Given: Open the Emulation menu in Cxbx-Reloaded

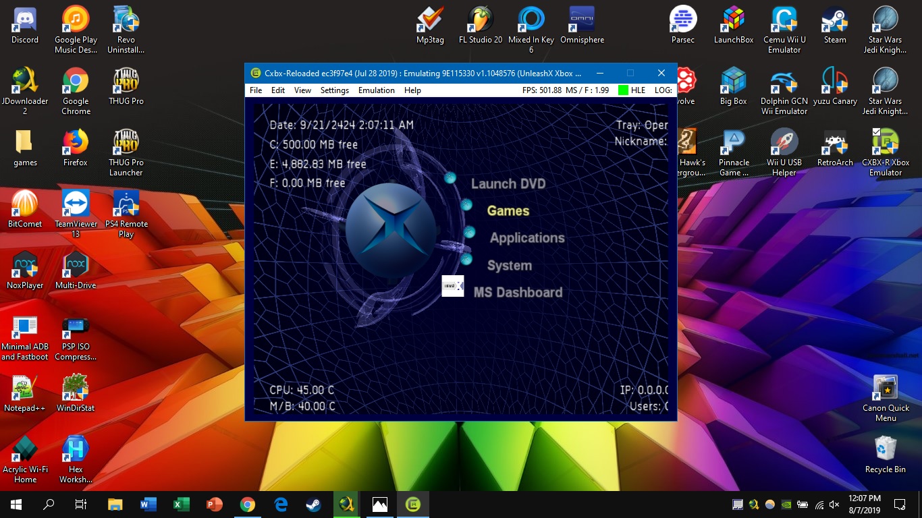Looking at the screenshot, I should pyautogui.click(x=377, y=90).
